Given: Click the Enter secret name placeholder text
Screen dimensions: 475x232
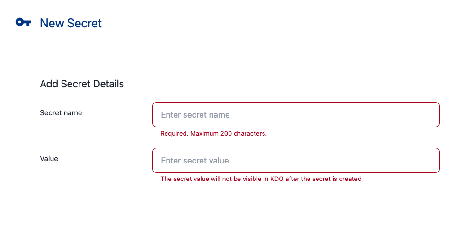Looking at the screenshot, I should pyautogui.click(x=195, y=115).
